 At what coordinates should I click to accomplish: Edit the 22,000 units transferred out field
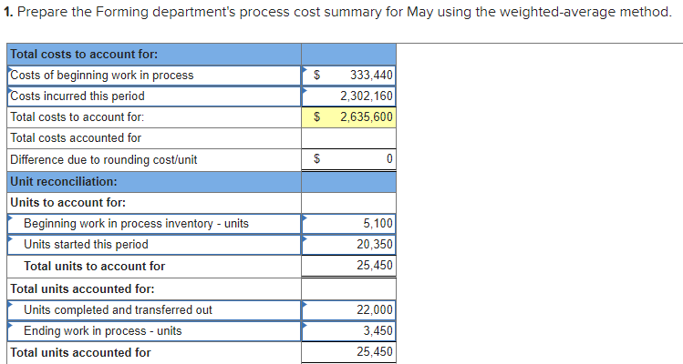(349, 309)
